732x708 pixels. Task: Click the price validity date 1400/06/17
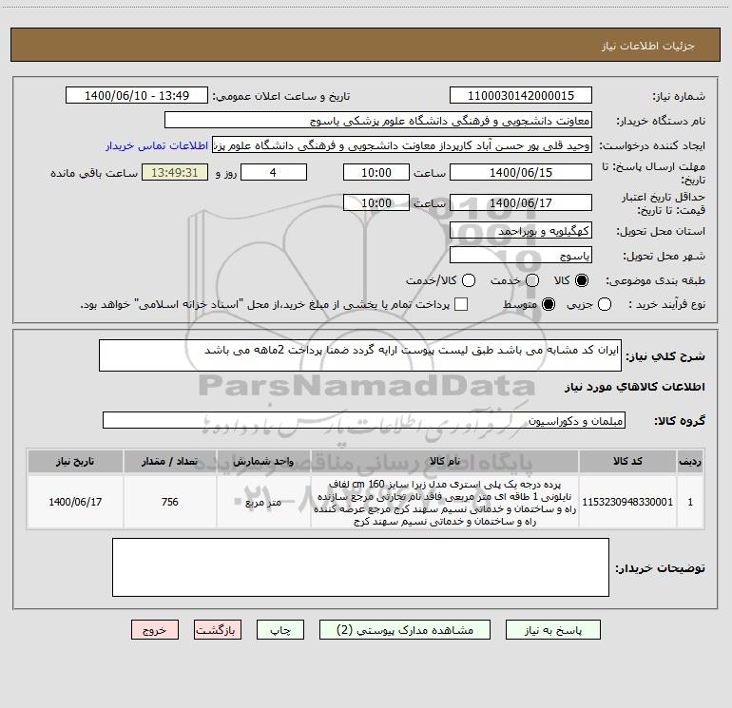tap(521, 202)
